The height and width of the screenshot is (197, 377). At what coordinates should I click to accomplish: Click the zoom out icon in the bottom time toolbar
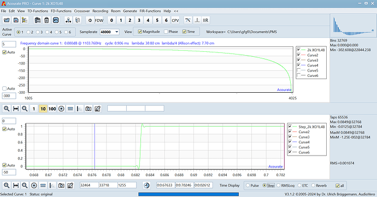(x=25, y=186)
